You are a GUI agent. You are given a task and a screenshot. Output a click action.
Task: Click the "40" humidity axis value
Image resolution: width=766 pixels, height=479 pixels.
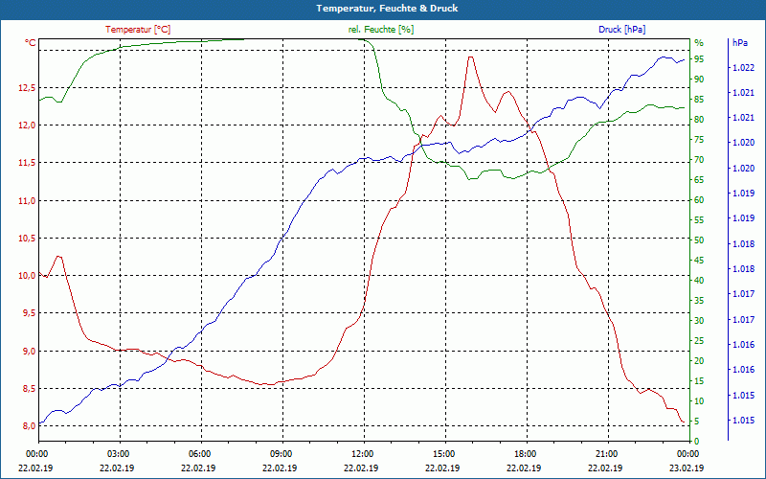tap(699, 281)
